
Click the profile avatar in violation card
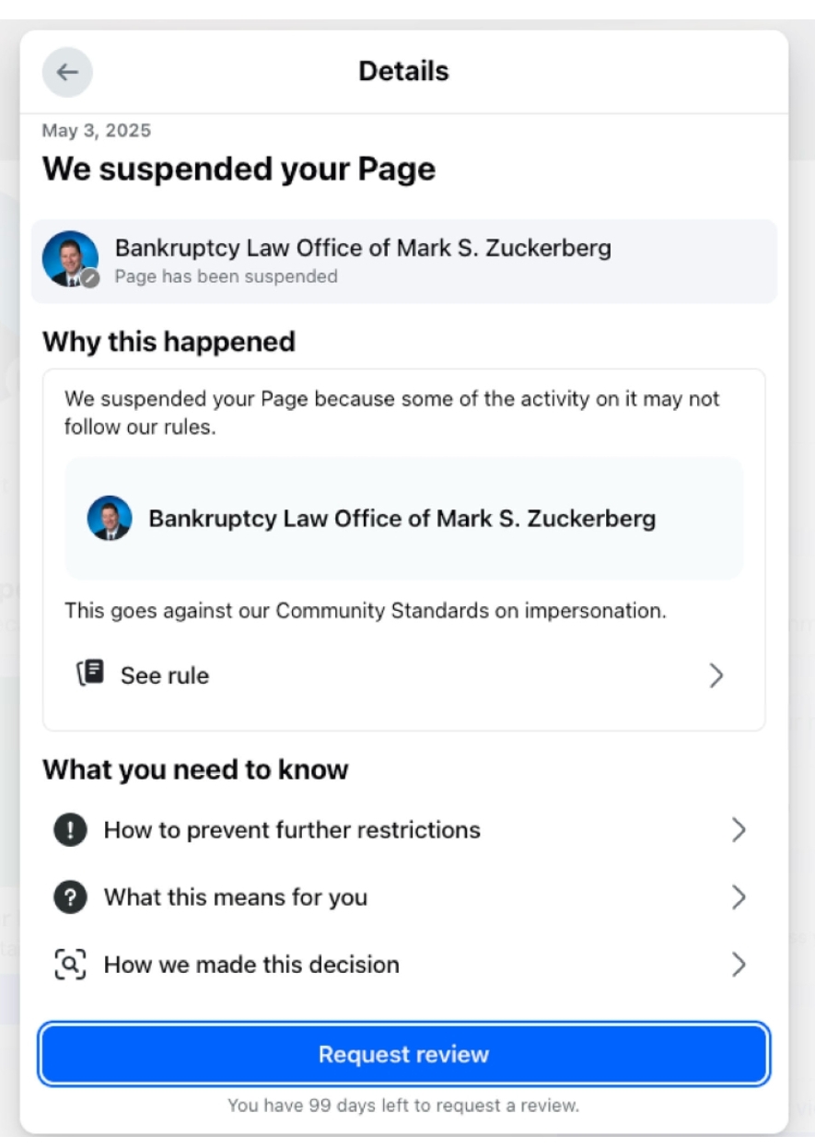(x=110, y=518)
